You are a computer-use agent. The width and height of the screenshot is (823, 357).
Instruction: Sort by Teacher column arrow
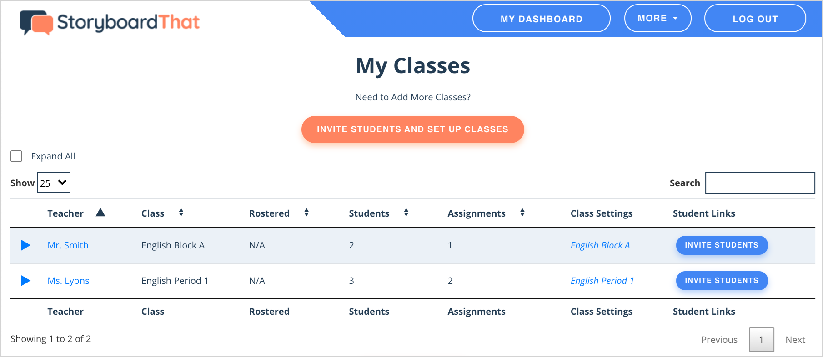click(x=100, y=213)
